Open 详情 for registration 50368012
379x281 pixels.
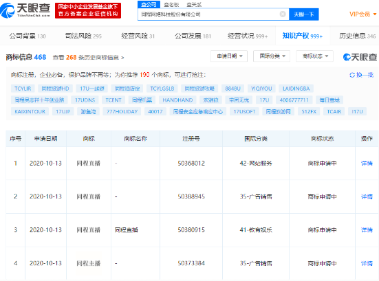click(x=367, y=164)
